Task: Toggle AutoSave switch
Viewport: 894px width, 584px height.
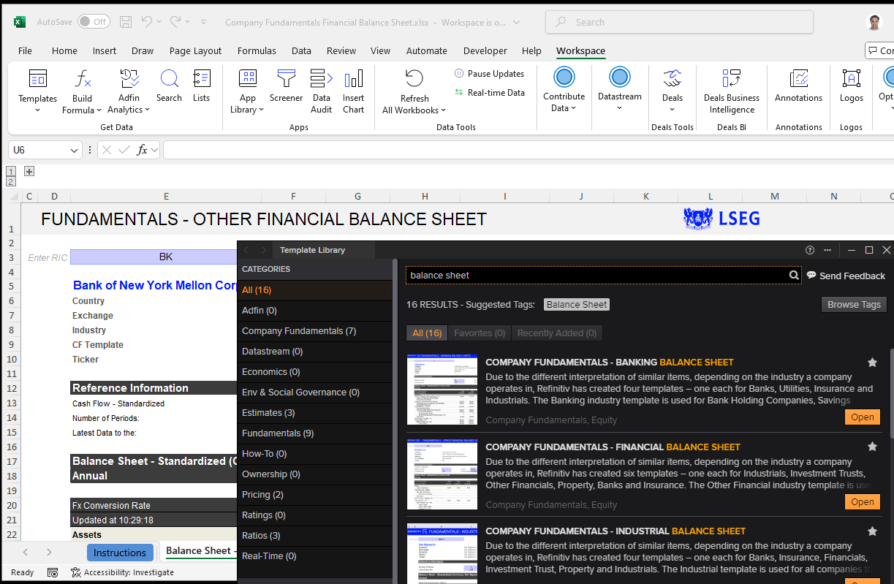Action: pyautogui.click(x=94, y=22)
